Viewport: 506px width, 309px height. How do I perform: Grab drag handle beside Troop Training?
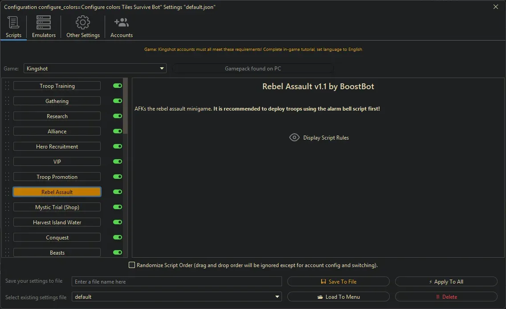[7, 86]
